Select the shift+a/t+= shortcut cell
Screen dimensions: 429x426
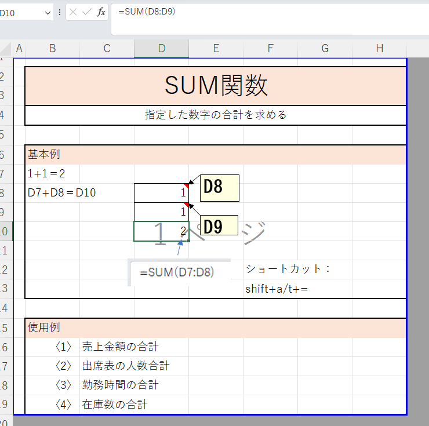(276, 289)
